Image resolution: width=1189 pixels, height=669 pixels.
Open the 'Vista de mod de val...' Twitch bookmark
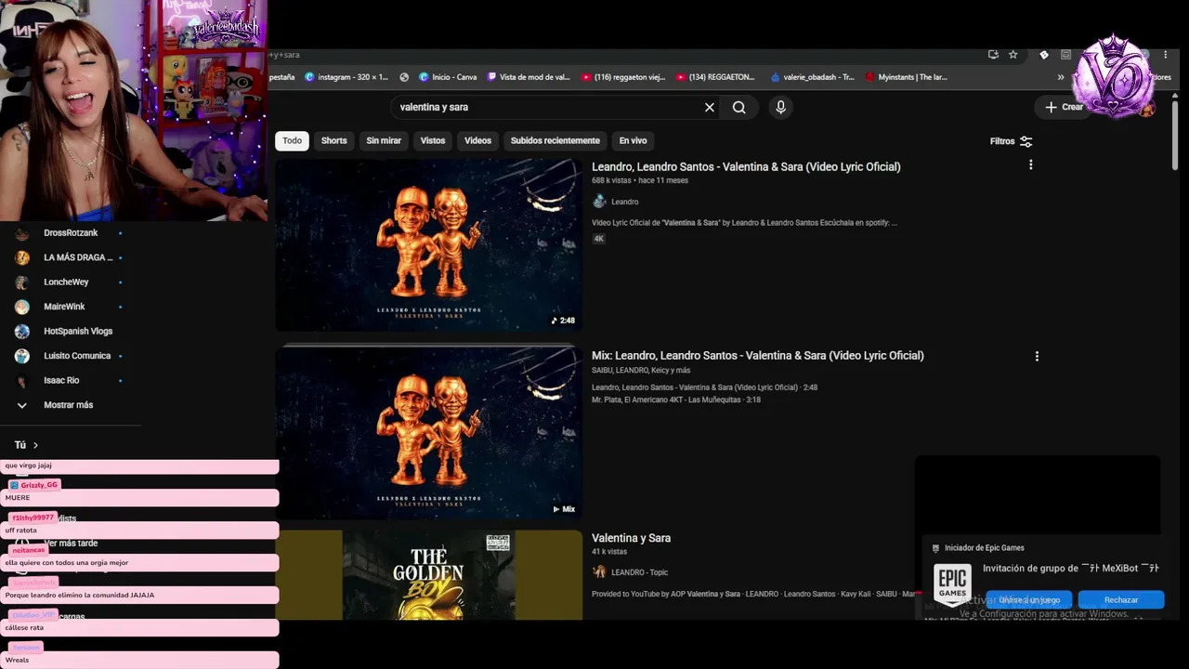[529, 77]
